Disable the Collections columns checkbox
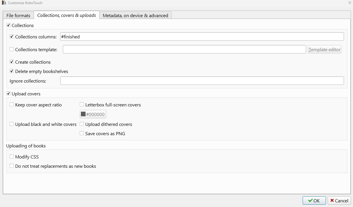 [x=12, y=37]
